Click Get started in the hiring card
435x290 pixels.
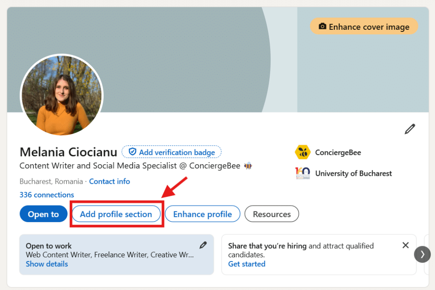coord(247,264)
